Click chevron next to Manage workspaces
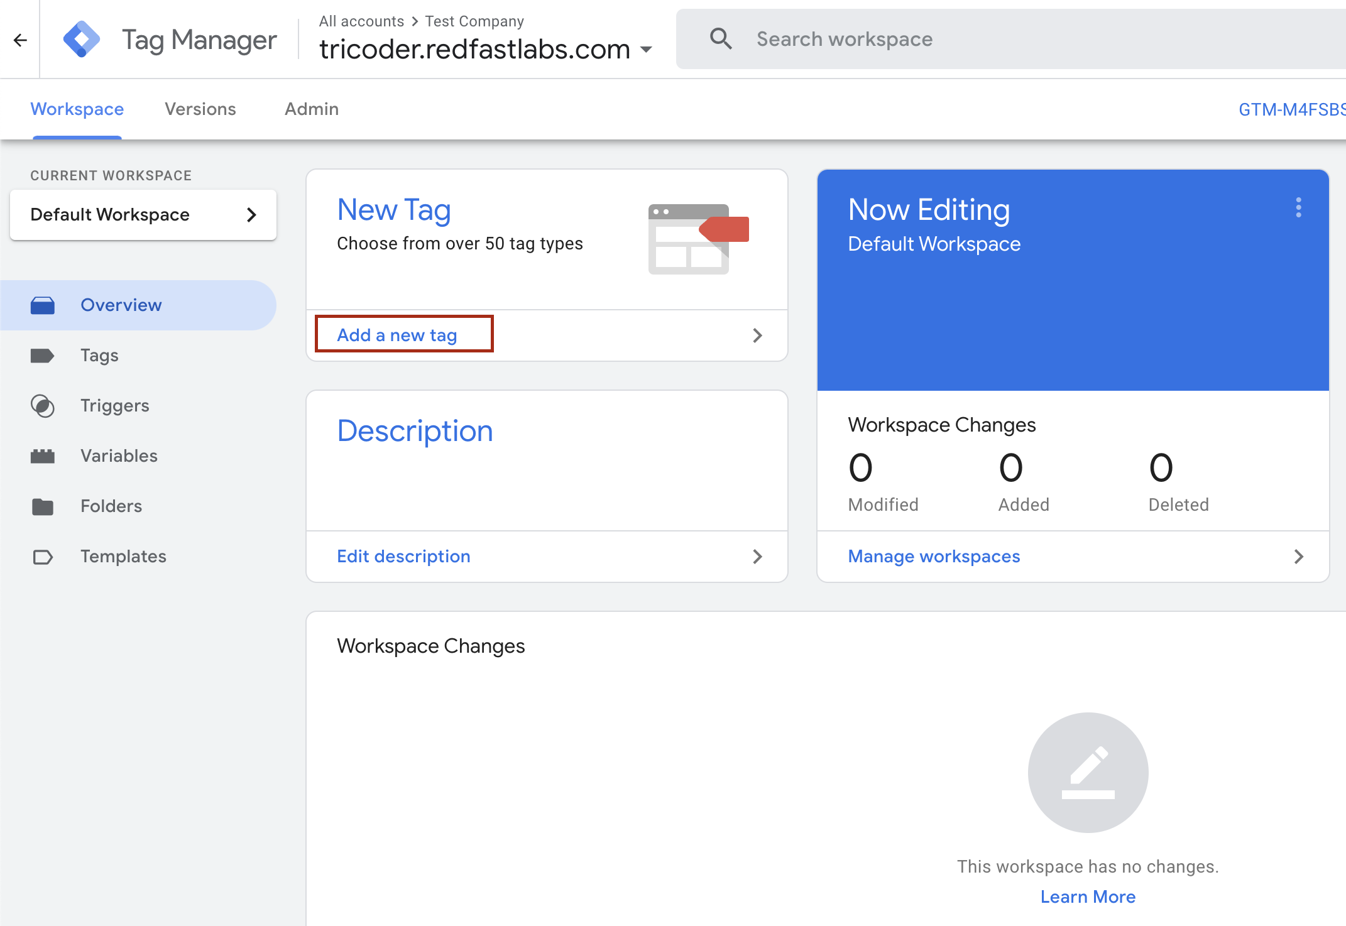The image size is (1346, 926). (x=1299, y=557)
